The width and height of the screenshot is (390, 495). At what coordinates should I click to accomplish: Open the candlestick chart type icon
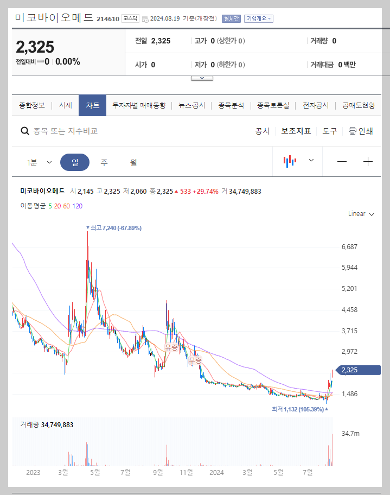(290, 161)
